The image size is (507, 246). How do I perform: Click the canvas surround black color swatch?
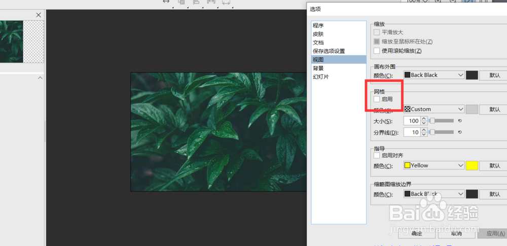[472, 75]
